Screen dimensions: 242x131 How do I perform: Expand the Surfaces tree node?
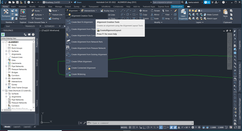point(6,51)
